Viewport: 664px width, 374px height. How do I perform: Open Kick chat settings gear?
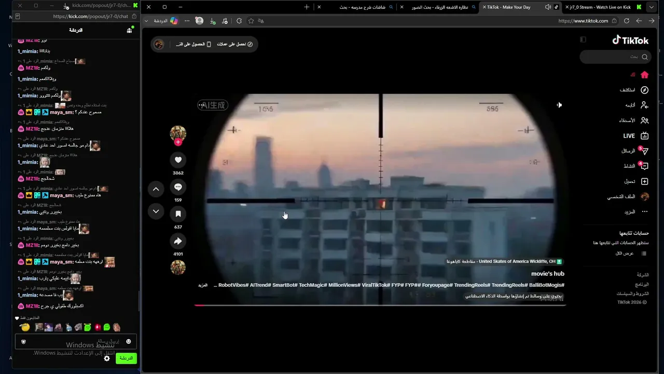tap(107, 358)
